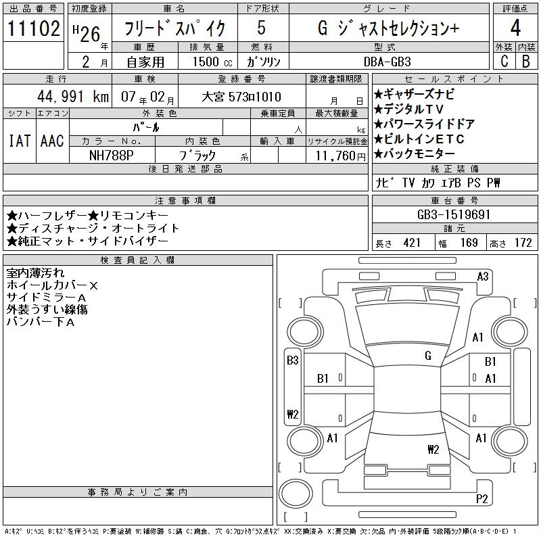Click sales point ★ビルトインETC
The width and height of the screenshot is (541, 541).
click(419, 139)
